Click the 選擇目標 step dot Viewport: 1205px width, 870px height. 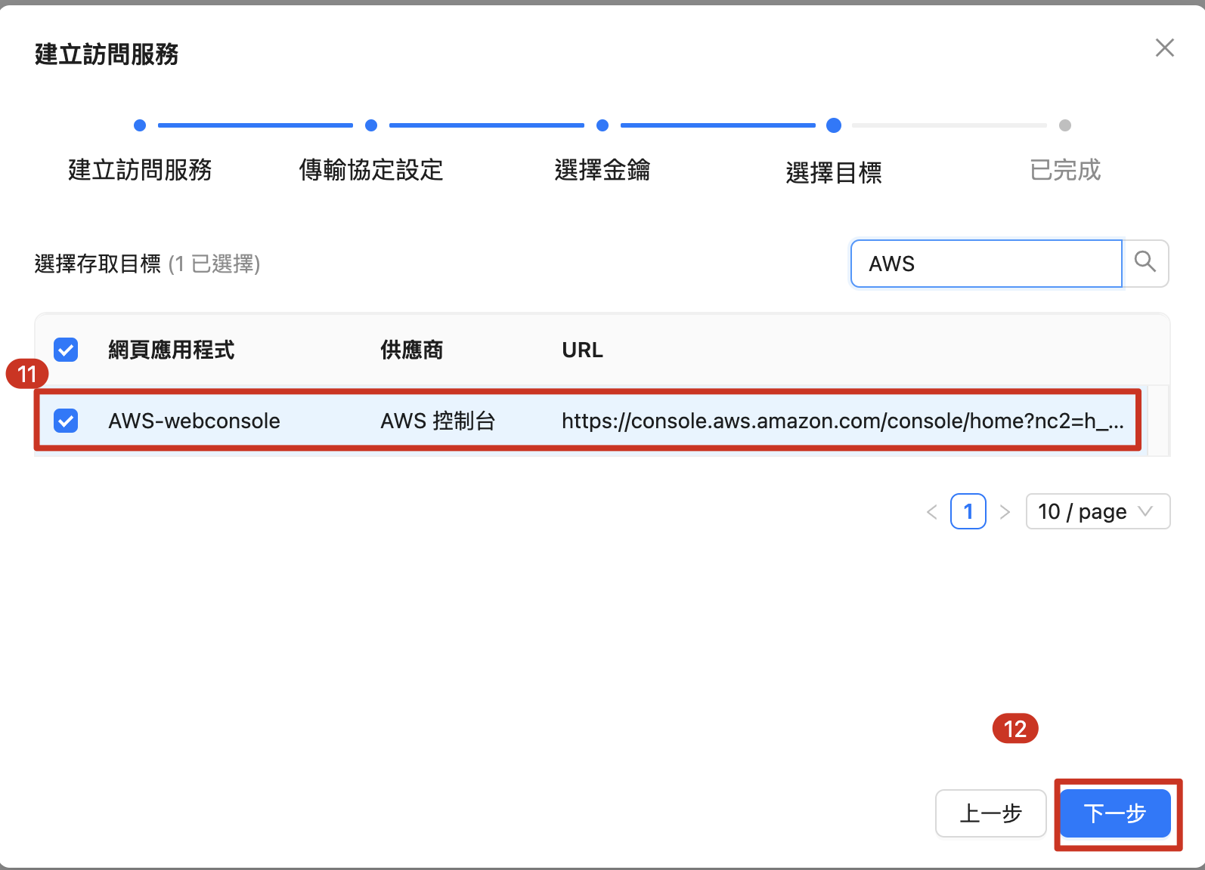pyautogui.click(x=834, y=125)
